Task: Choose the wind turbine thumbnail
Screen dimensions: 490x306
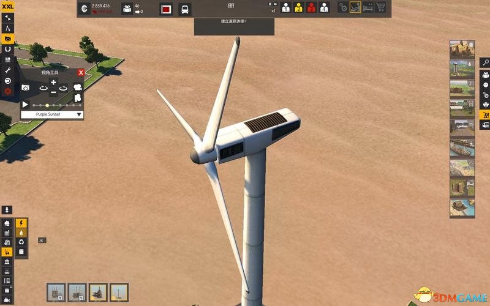Action: [x=119, y=293]
